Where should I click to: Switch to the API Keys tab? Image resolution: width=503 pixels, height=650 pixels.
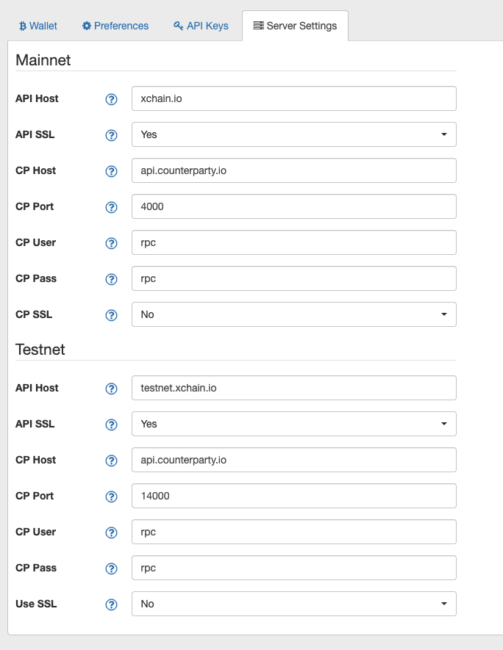[201, 26]
